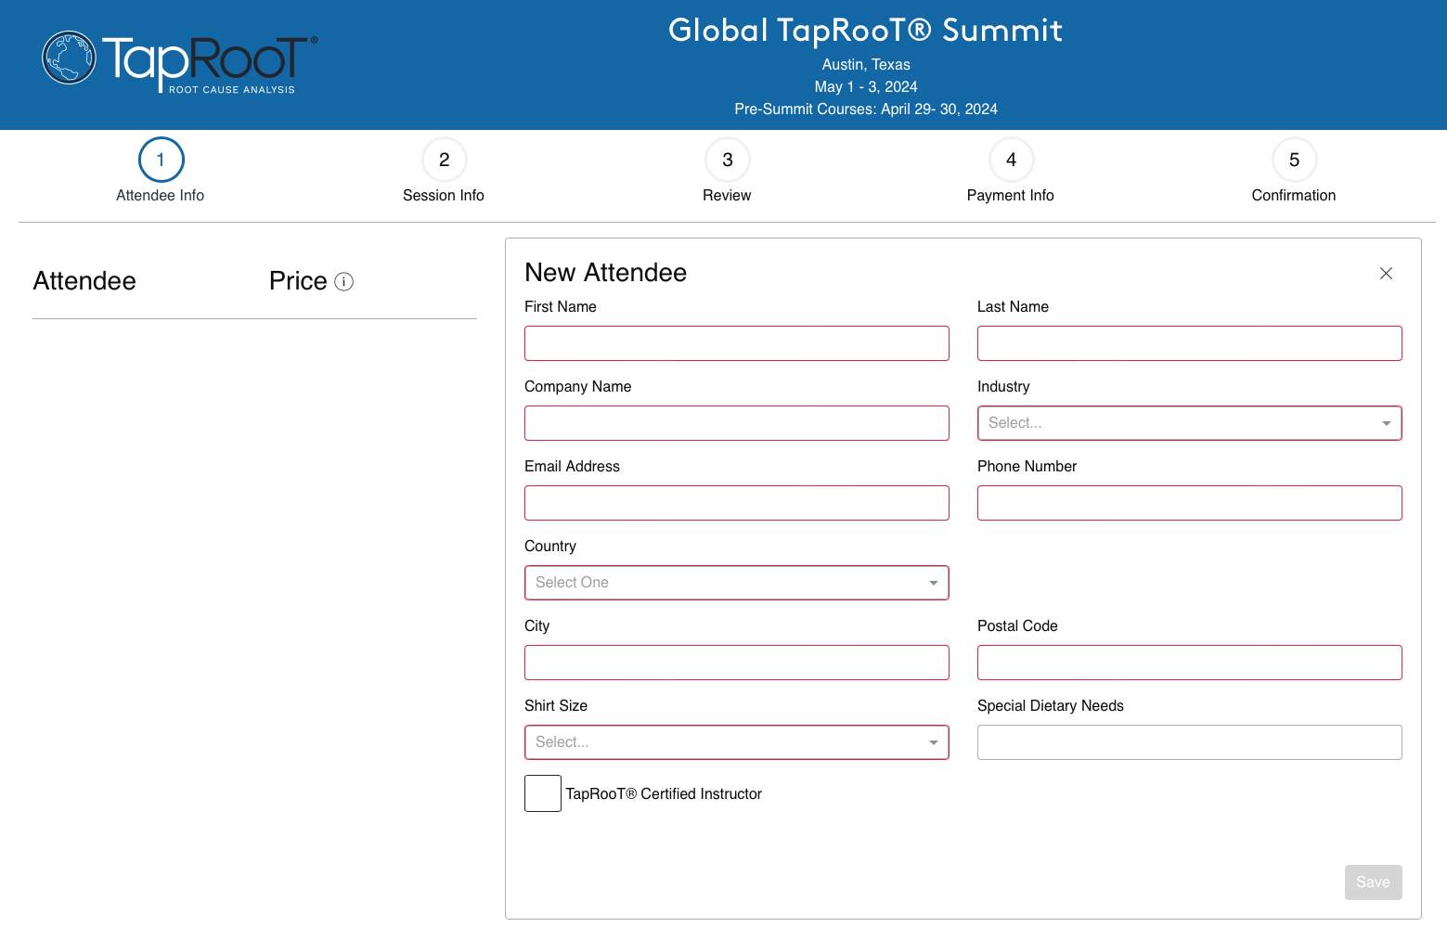Viewport: 1447px width, 940px height.
Task: Focus the Last Name text box
Action: 1189,343
